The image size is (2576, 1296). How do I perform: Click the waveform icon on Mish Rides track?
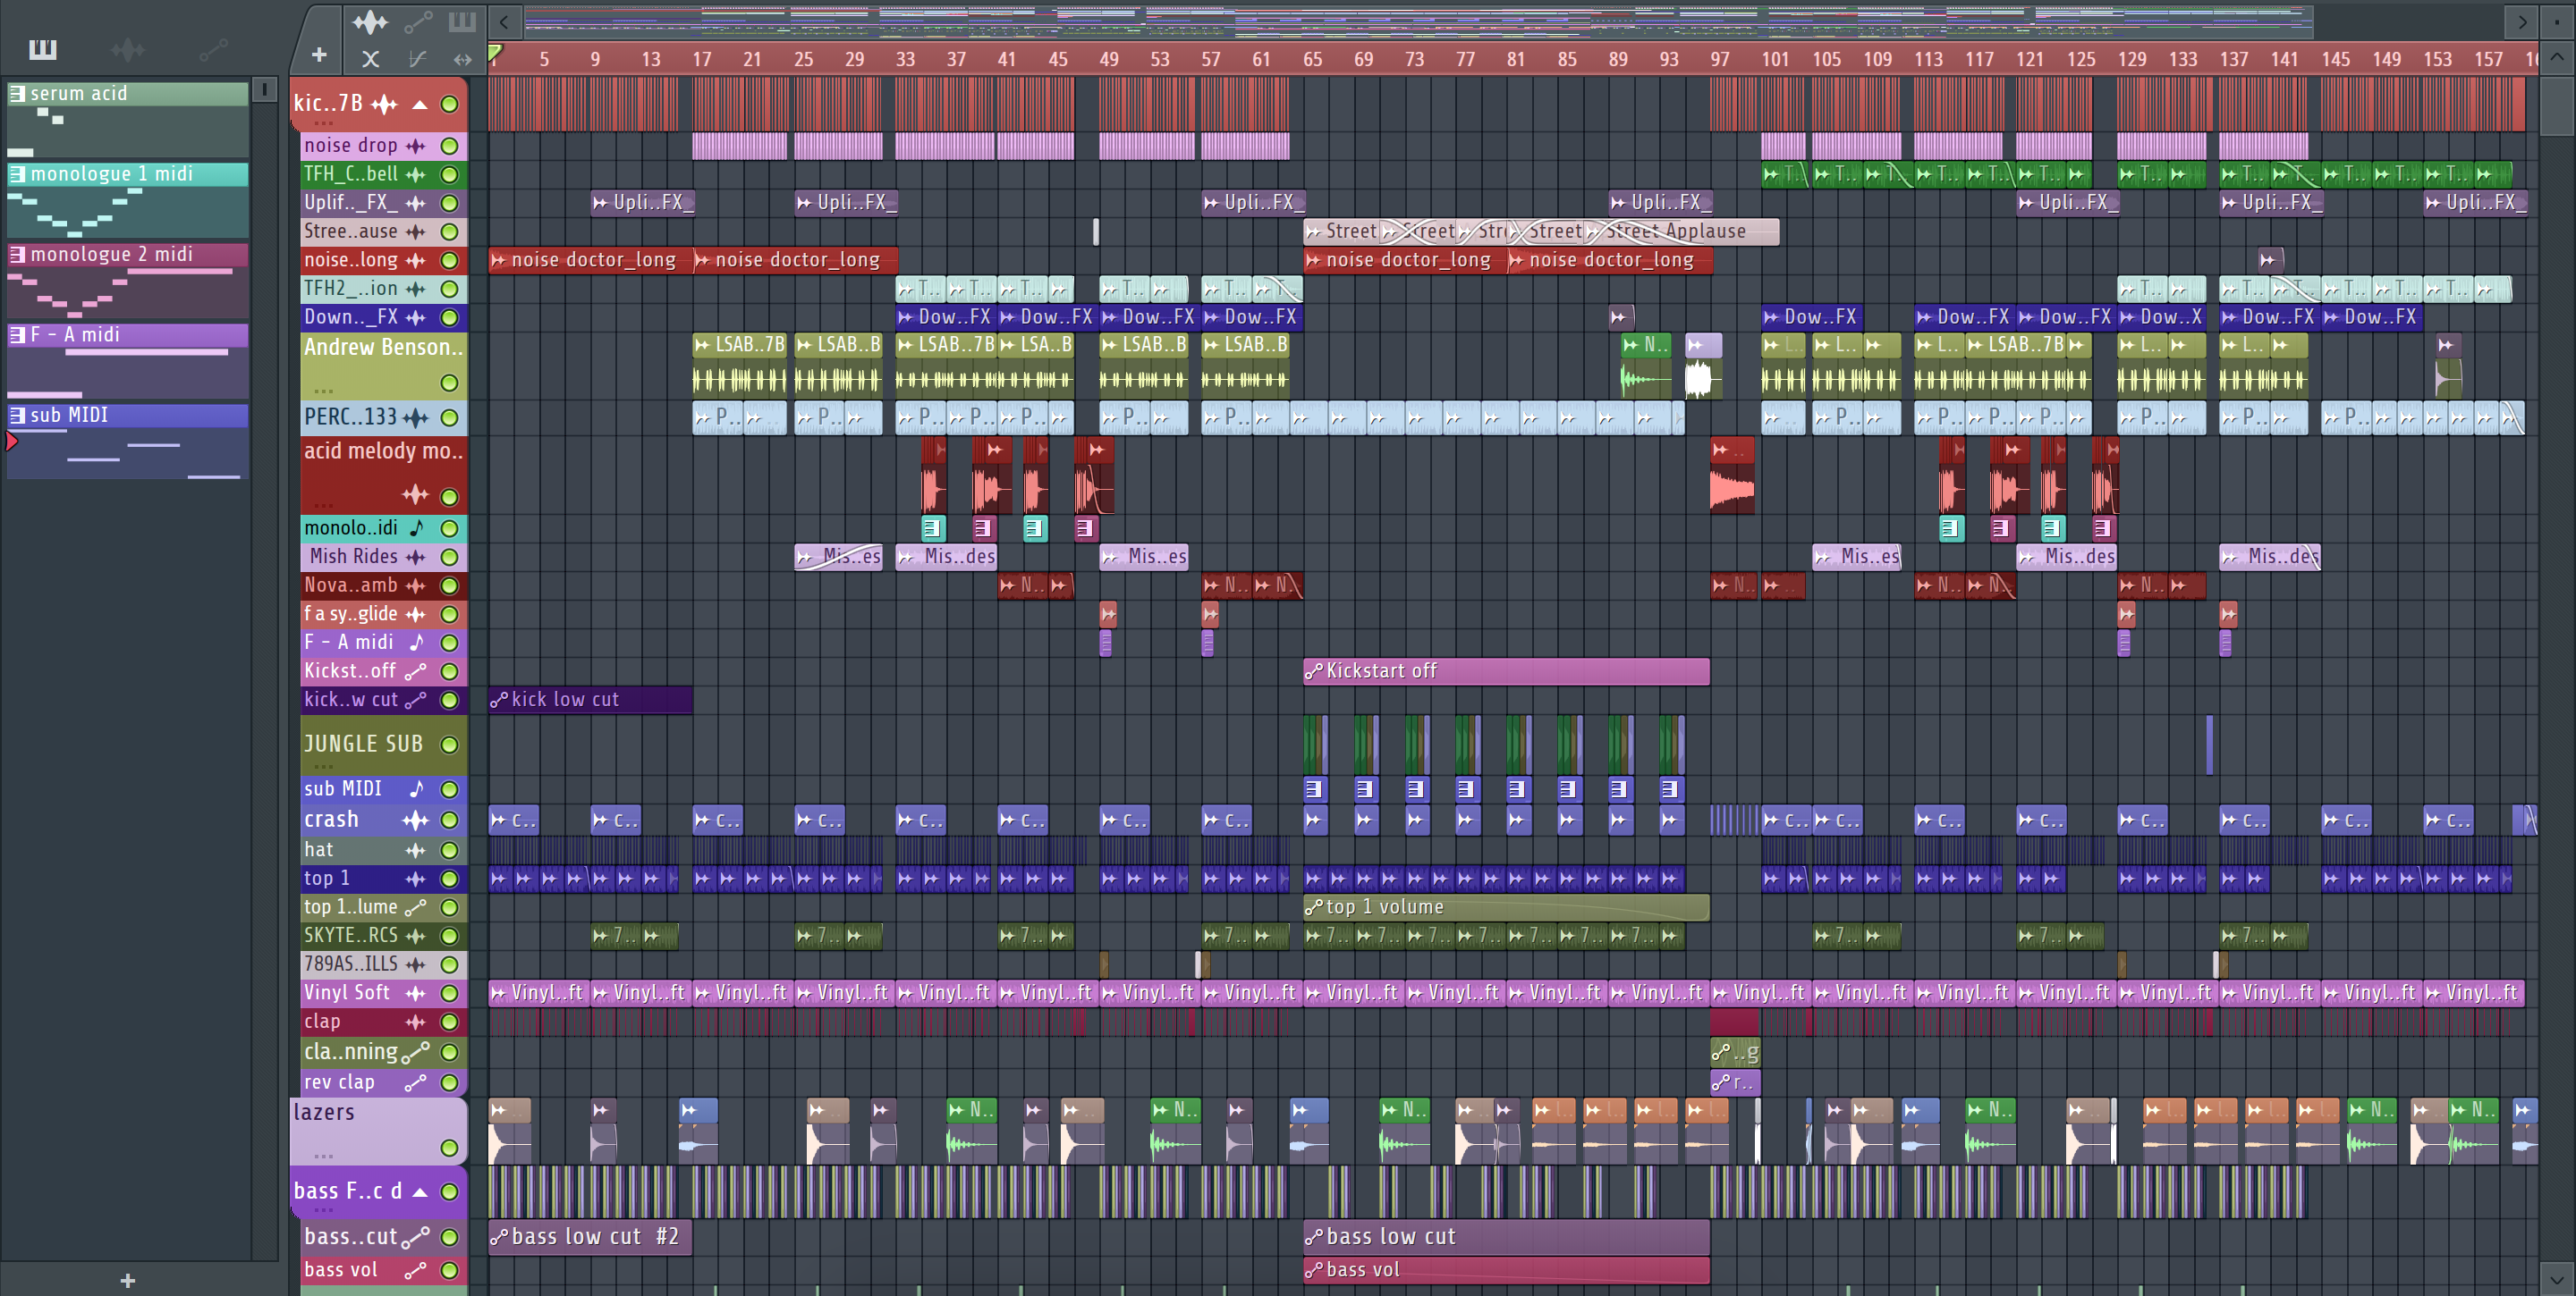(416, 557)
